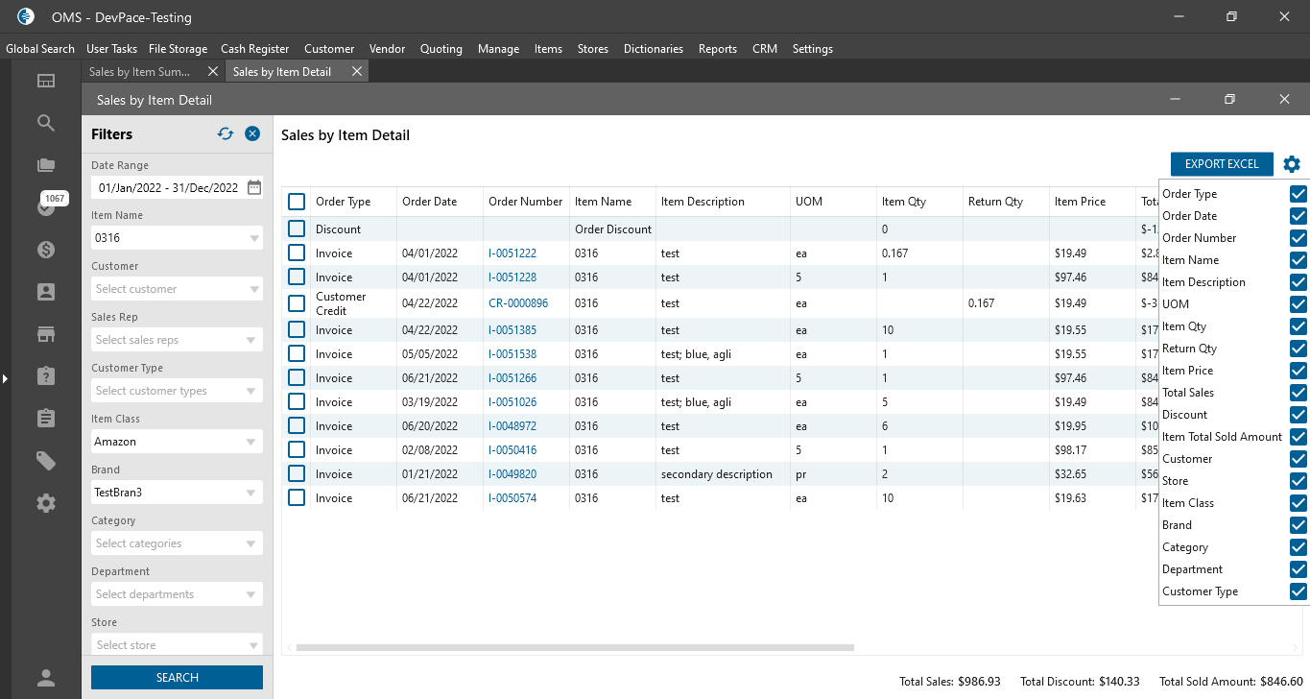
Task: Toggle the Customer Type column checkbox
Action: [1298, 591]
